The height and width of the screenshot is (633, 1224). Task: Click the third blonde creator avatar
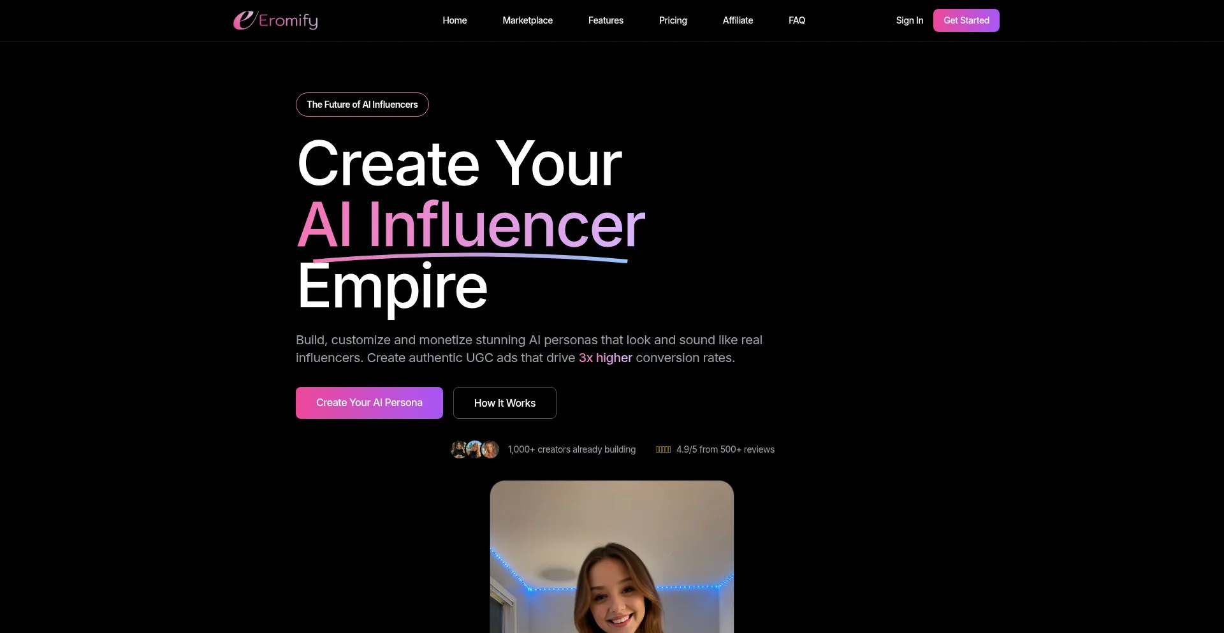click(x=490, y=449)
